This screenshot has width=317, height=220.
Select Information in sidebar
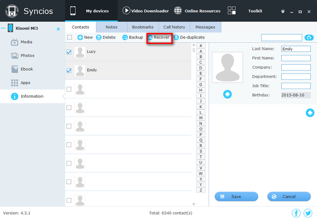pyautogui.click(x=32, y=96)
